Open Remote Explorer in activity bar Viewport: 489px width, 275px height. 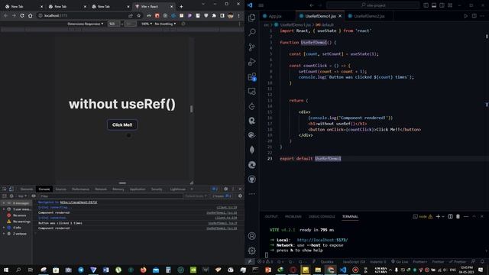point(252,92)
